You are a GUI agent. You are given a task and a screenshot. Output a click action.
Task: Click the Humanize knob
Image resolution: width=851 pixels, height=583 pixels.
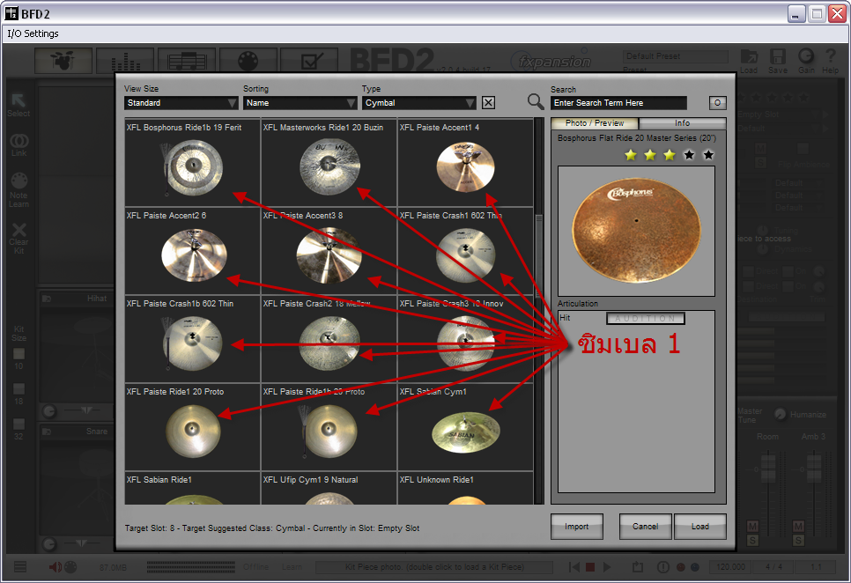[x=780, y=414]
